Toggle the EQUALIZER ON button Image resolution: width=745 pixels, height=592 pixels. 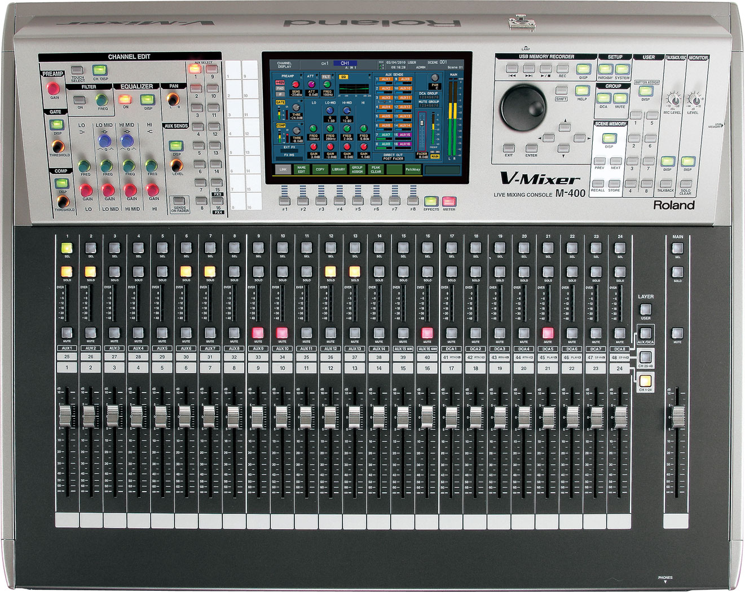[x=125, y=100]
